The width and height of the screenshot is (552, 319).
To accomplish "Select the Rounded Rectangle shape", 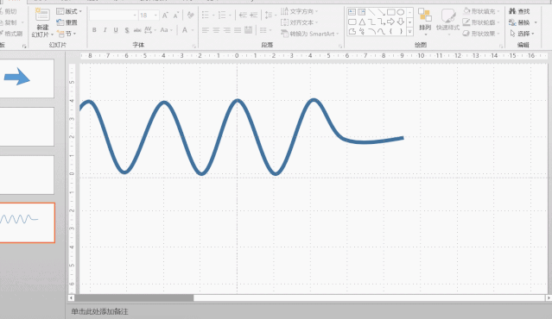I will click(x=352, y=22).
